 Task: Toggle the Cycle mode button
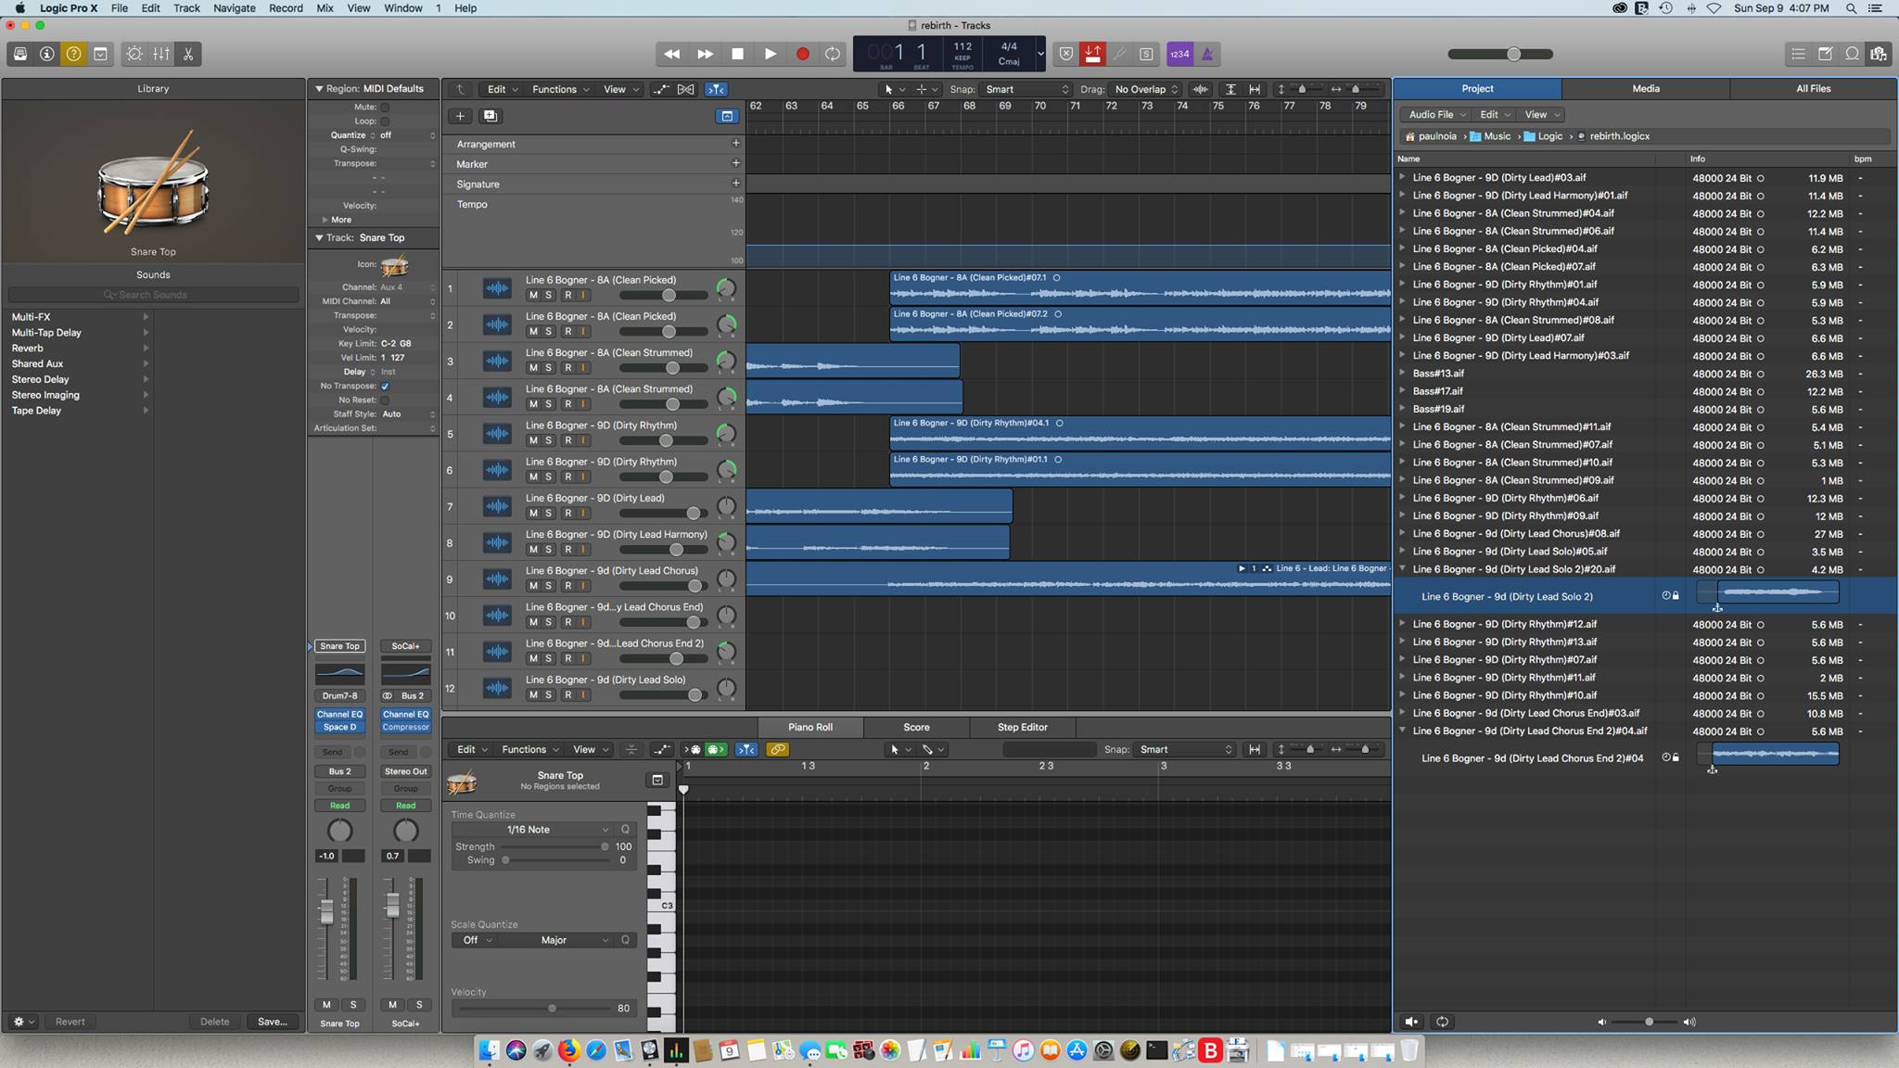(x=833, y=54)
